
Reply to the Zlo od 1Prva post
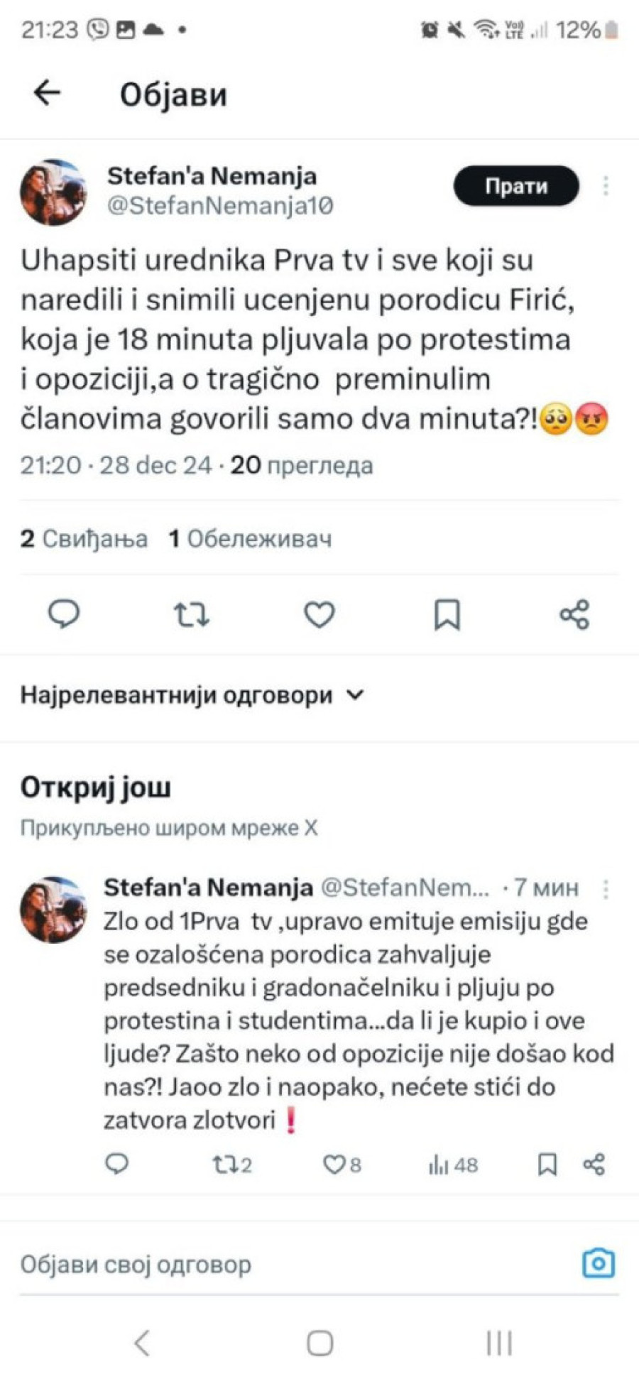[117, 1164]
